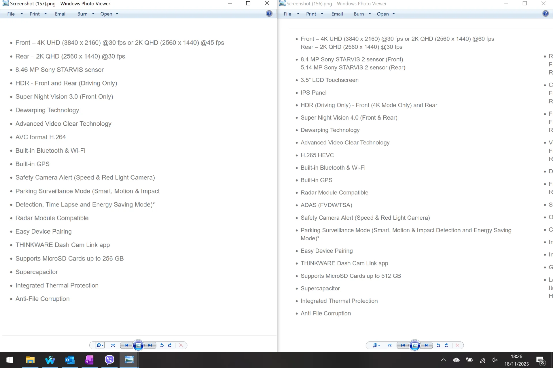Open Burn menu in Screenshot (156) viewer

click(x=362, y=14)
